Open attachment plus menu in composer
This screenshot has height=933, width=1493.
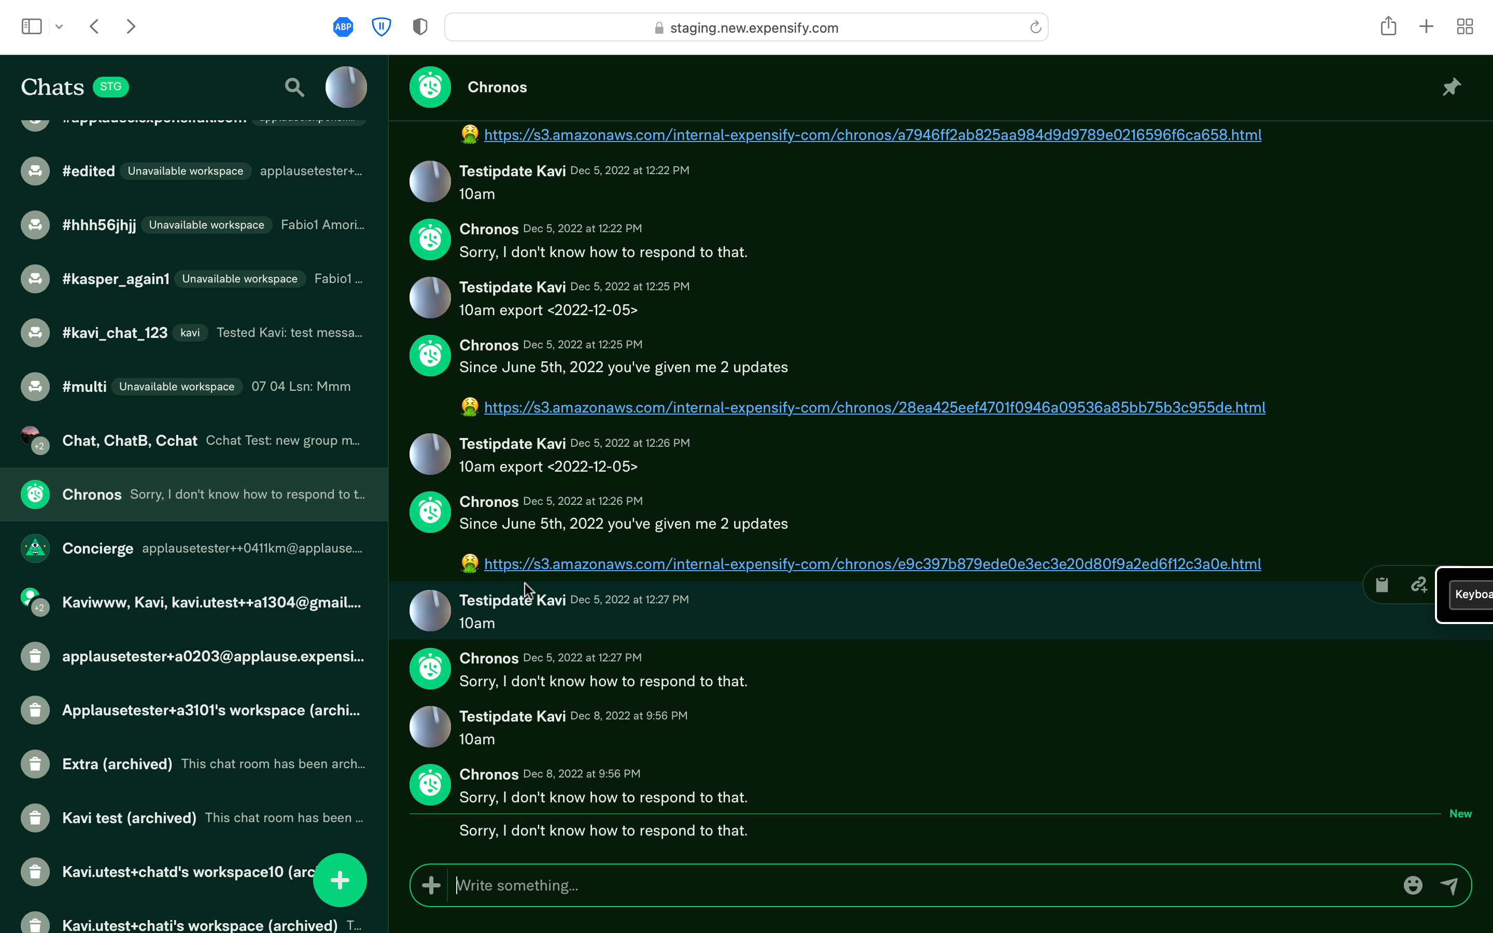(x=431, y=885)
